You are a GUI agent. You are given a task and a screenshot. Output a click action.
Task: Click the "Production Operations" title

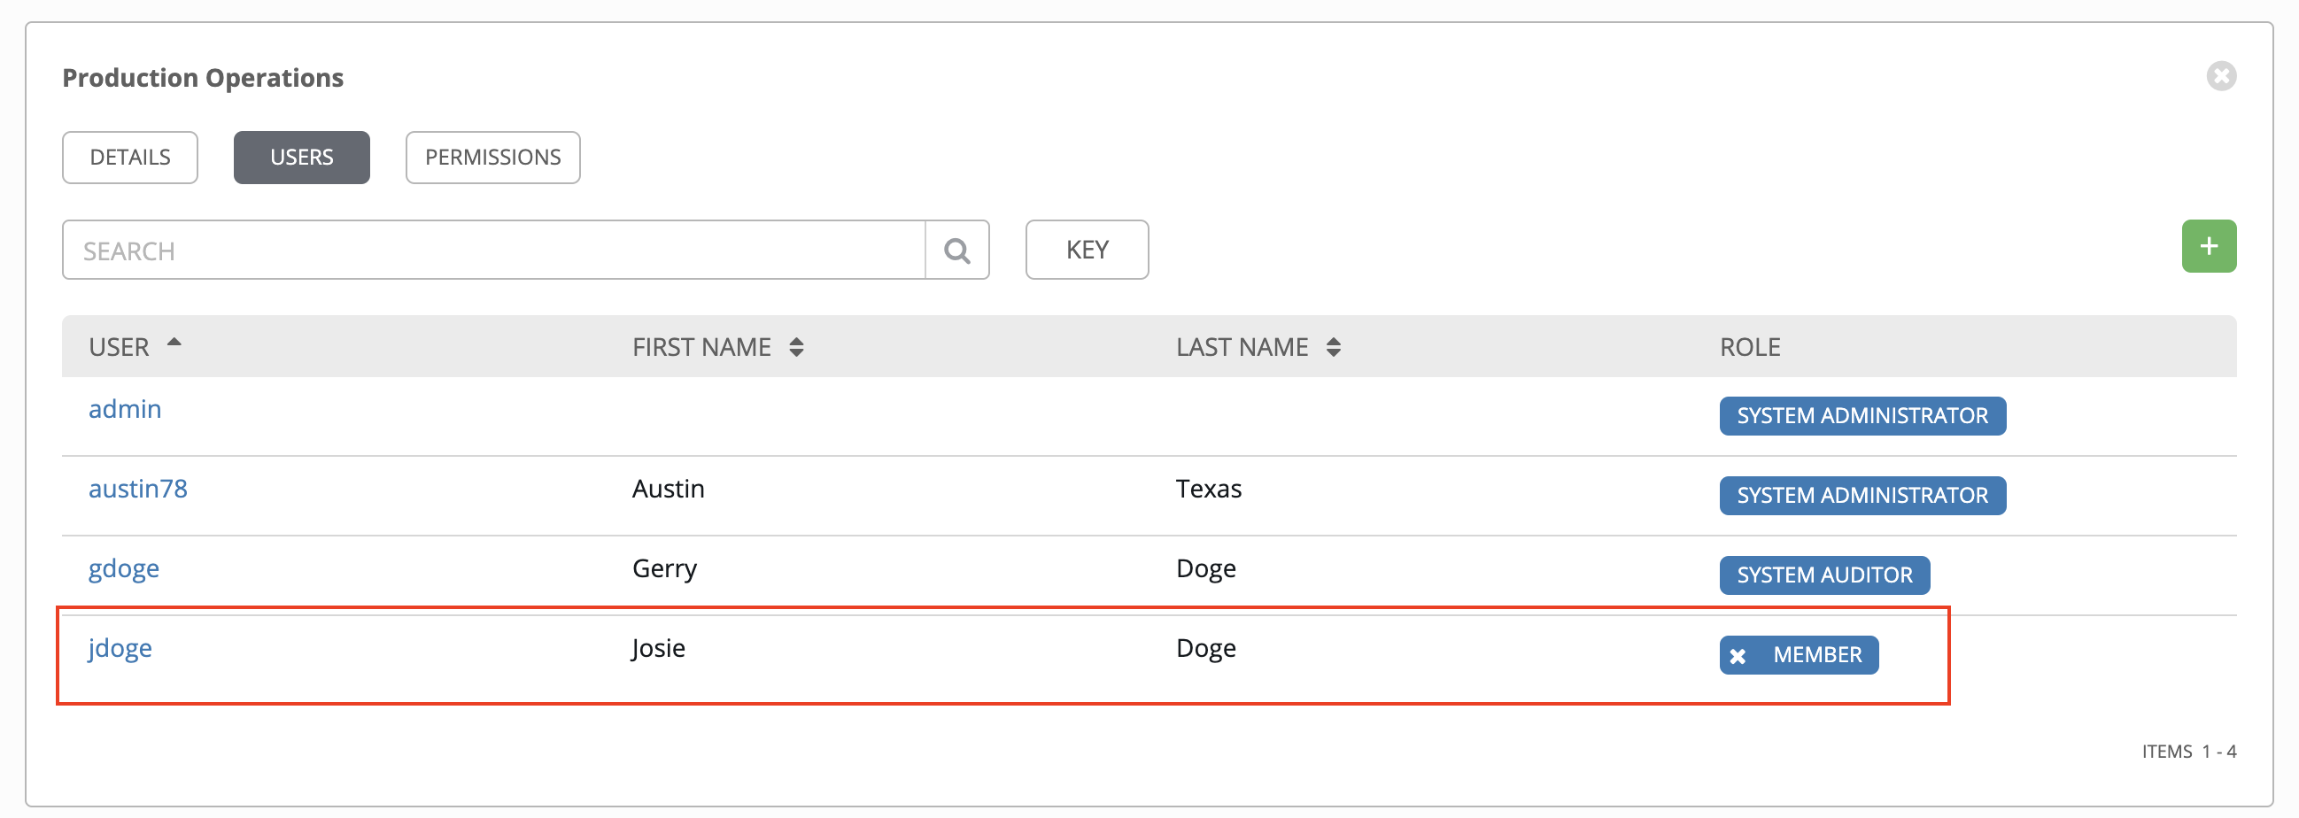point(203,78)
